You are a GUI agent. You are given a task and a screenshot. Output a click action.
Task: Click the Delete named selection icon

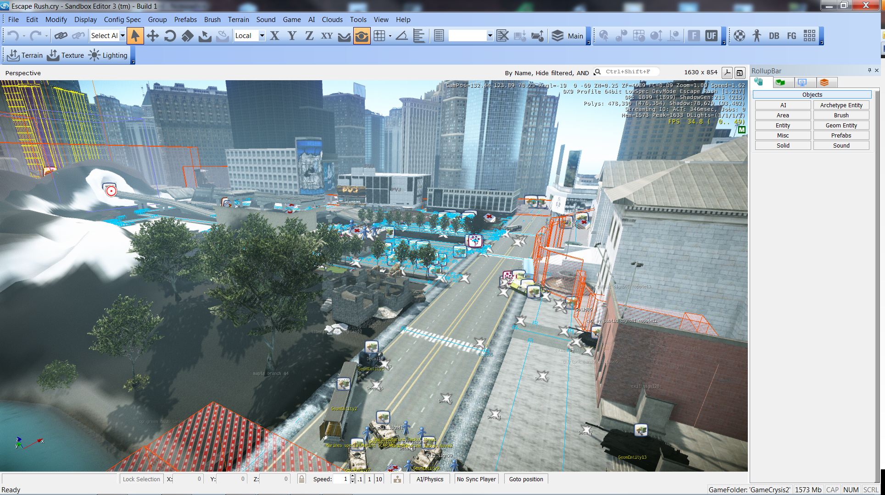(502, 36)
